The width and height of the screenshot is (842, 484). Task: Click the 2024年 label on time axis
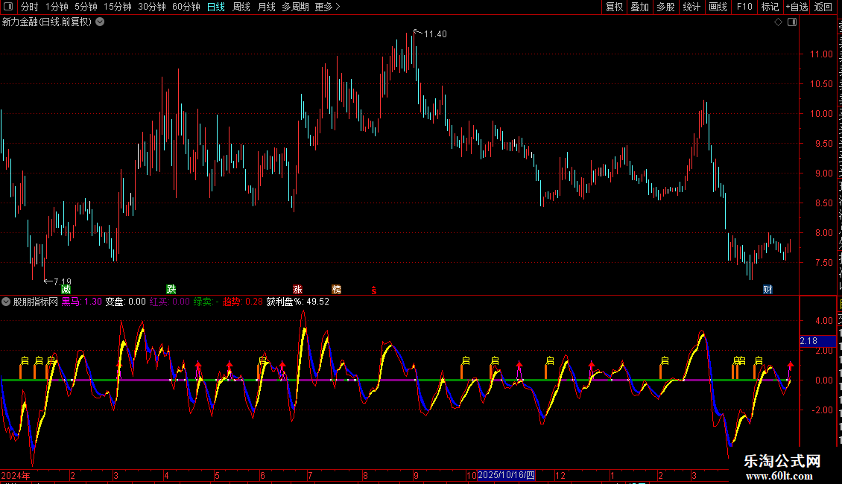tap(16, 475)
